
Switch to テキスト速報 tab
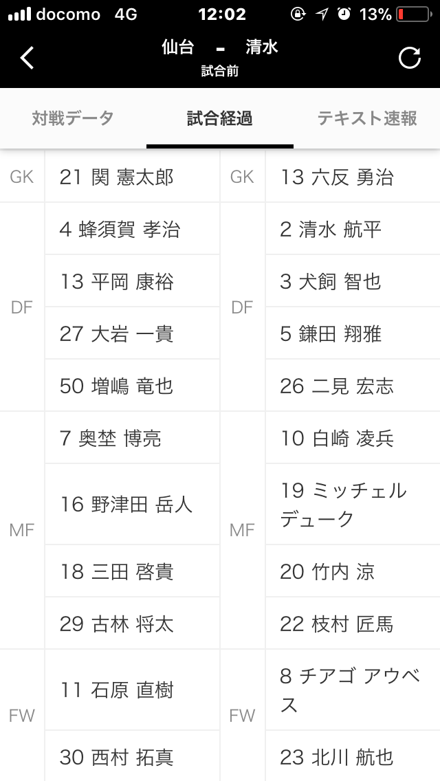[x=367, y=118]
